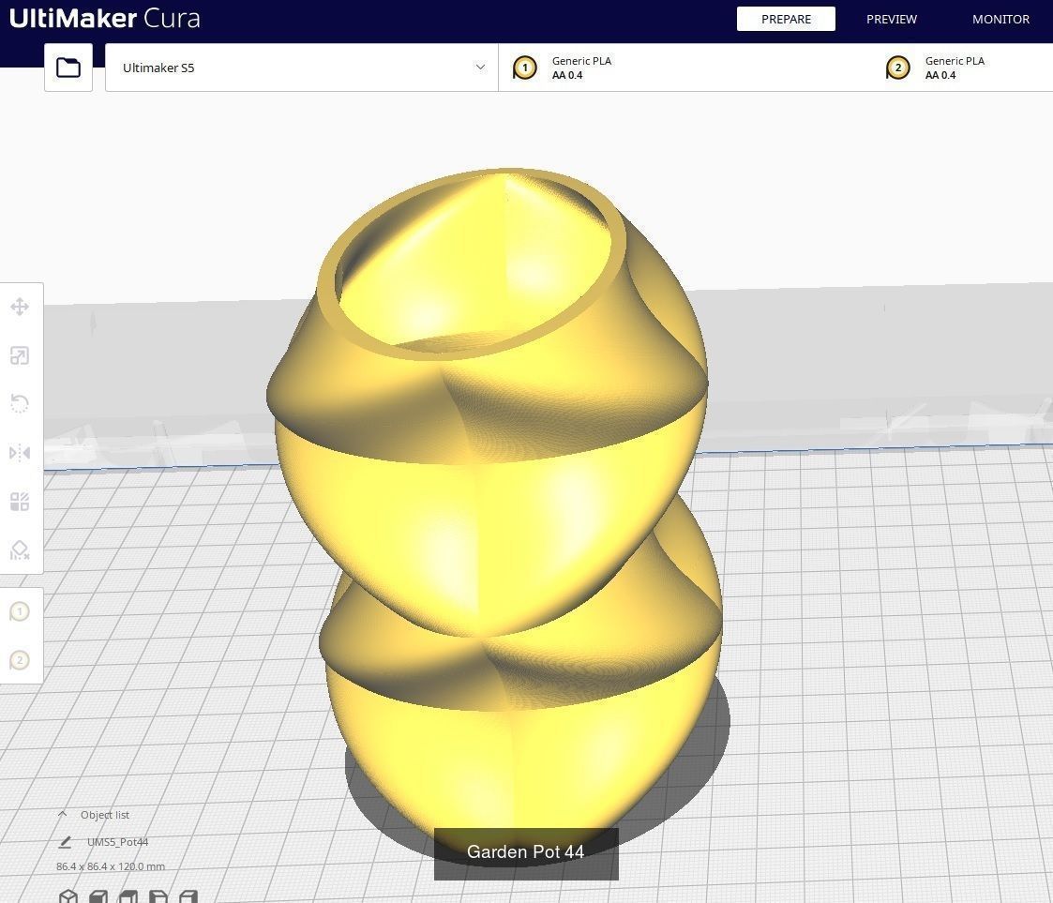Switch to right side view cube icon

coord(188,897)
